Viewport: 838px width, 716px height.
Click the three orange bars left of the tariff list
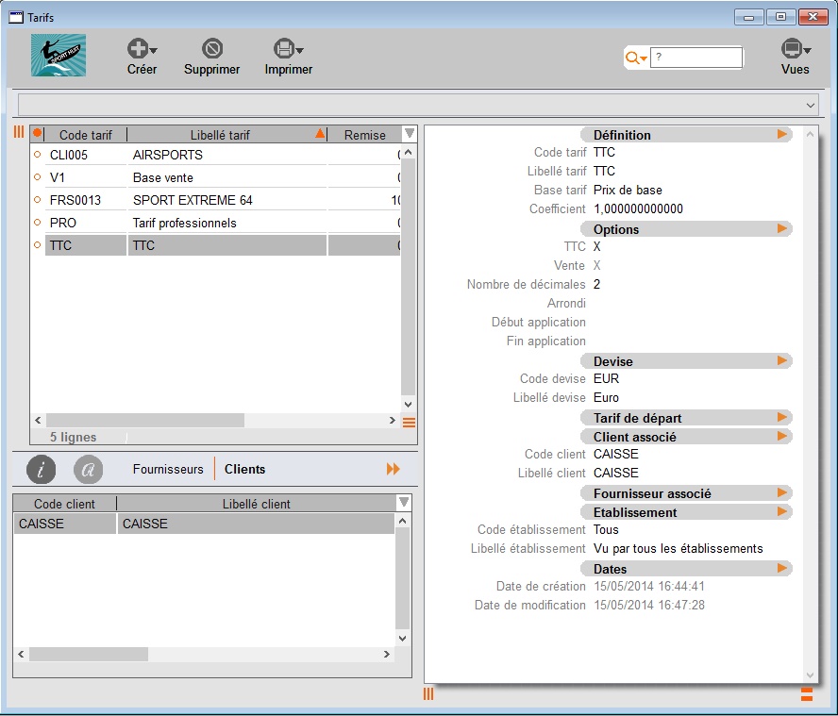coord(19,131)
